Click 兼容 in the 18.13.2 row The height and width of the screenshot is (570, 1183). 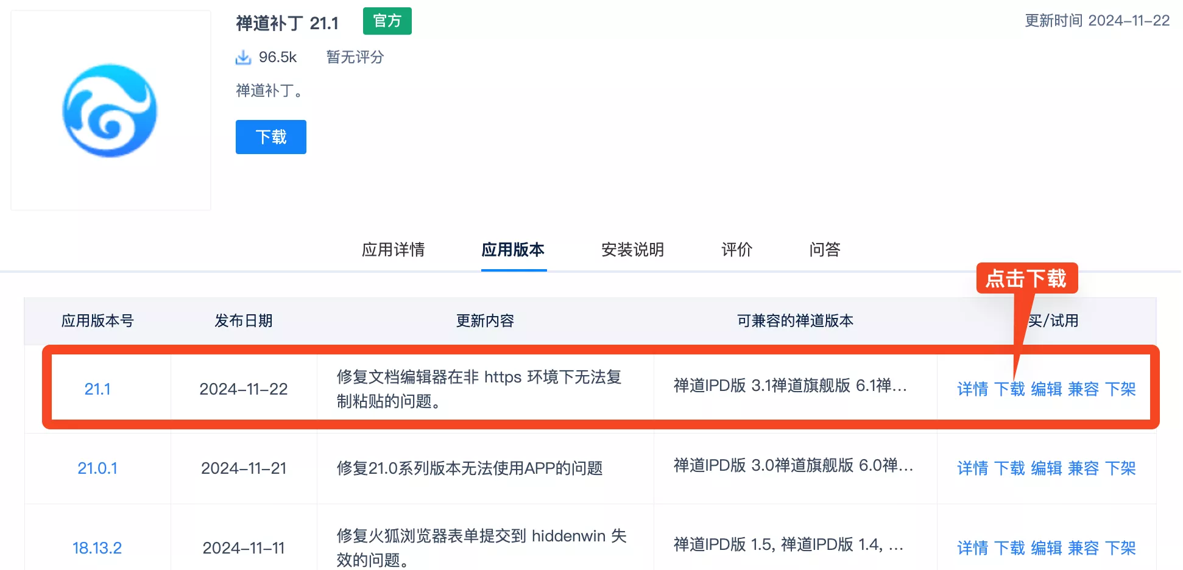coord(1084,548)
